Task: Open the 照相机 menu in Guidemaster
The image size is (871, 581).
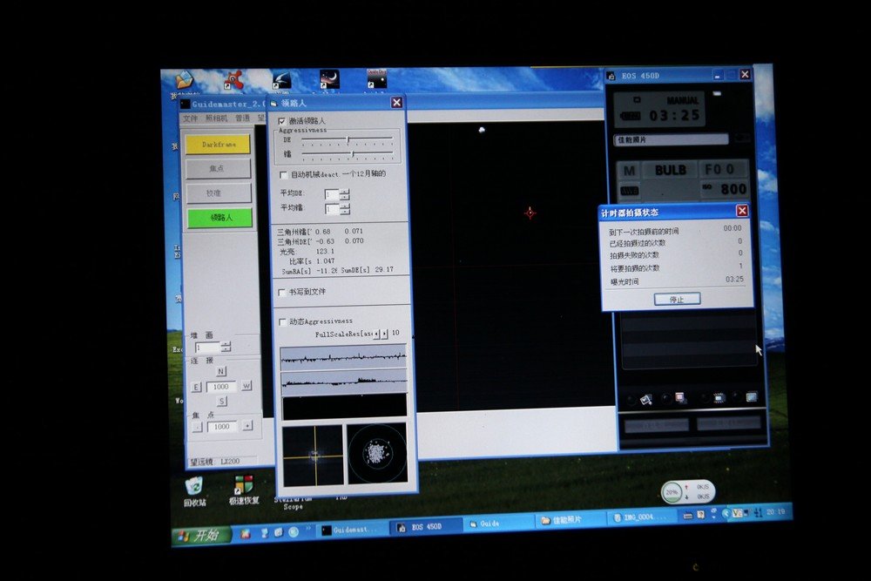Action: (x=216, y=118)
